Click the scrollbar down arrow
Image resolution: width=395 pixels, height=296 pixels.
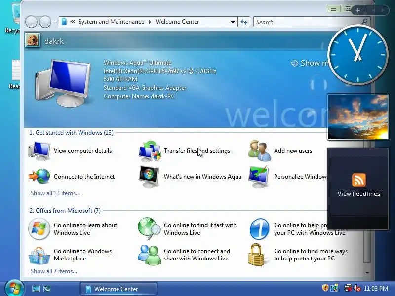pyautogui.click(x=367, y=273)
